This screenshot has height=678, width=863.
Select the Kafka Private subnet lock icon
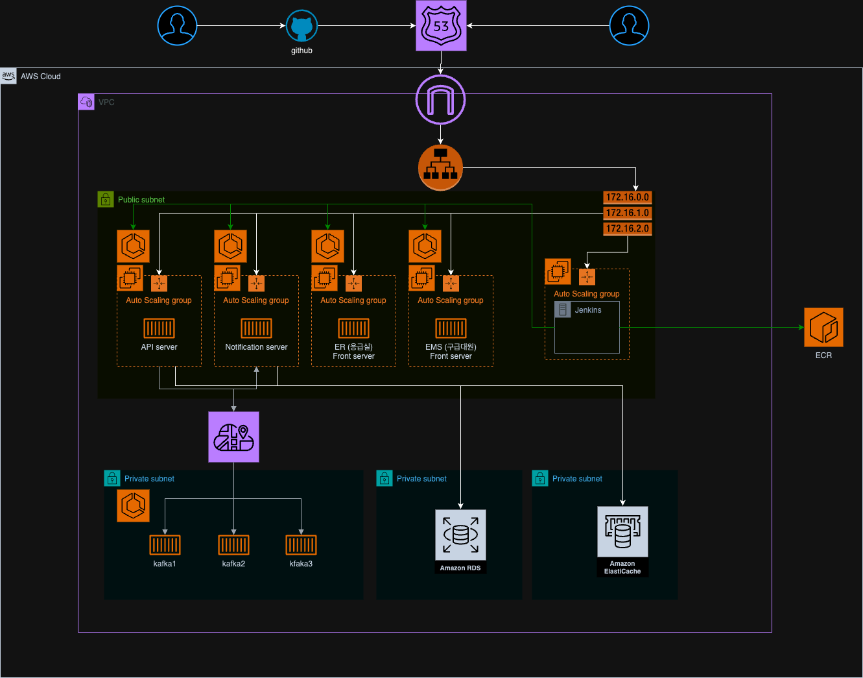(112, 478)
